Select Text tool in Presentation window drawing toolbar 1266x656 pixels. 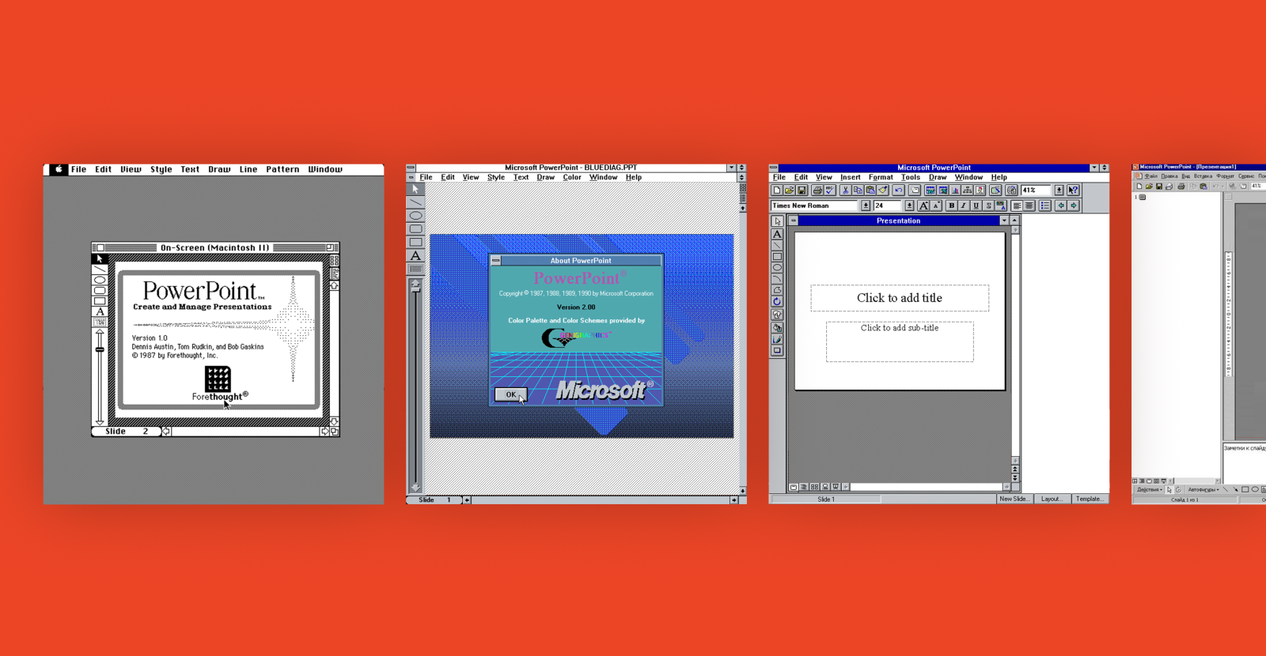[x=777, y=234]
